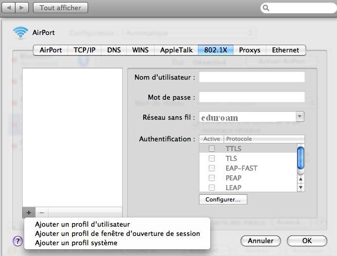
Task: Switch to the TCP/IP tab
Action: click(x=85, y=50)
